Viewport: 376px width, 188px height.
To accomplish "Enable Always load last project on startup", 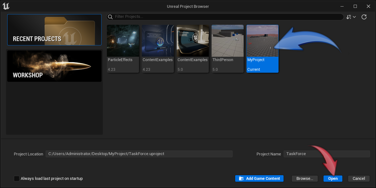I will (17, 178).
